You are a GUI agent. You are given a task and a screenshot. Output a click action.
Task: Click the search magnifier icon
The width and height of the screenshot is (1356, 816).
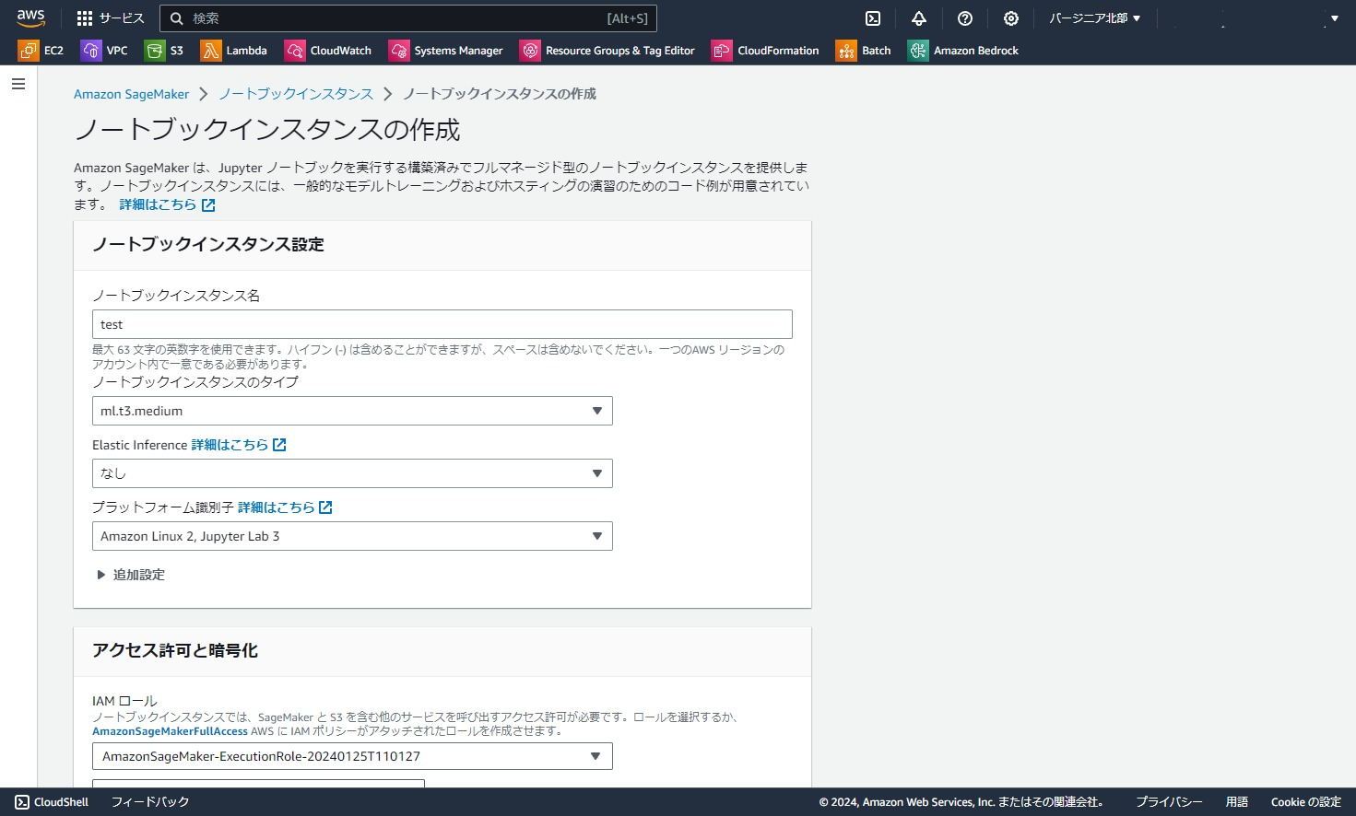pos(177,18)
